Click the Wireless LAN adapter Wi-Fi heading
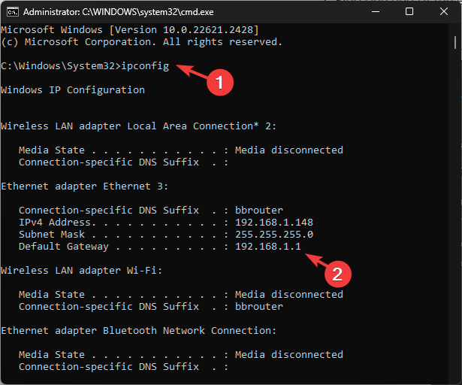462x385 pixels. [82, 271]
